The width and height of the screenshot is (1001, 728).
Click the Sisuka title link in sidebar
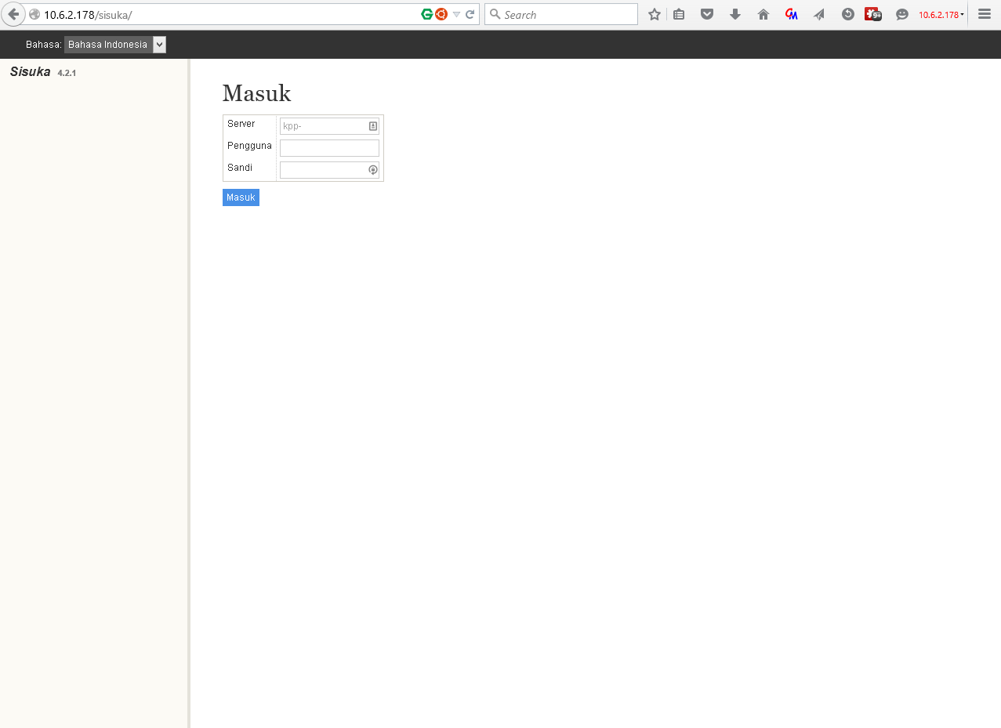click(x=31, y=72)
